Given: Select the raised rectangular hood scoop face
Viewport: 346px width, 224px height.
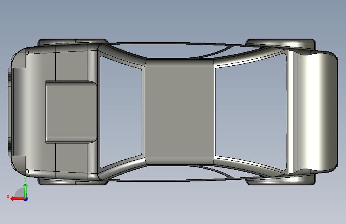Looking at the screenshot, I should tap(71, 112).
